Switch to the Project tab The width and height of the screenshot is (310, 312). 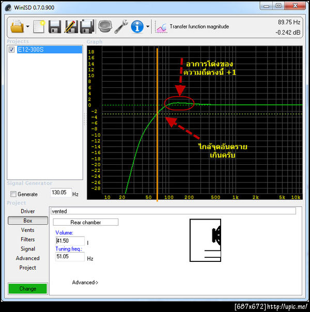click(28, 268)
